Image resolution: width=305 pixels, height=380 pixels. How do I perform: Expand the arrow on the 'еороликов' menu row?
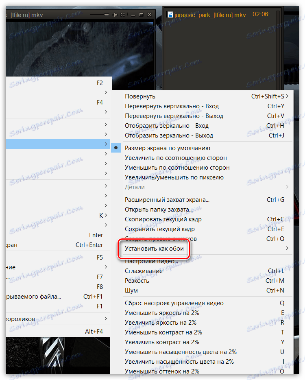[106, 319]
